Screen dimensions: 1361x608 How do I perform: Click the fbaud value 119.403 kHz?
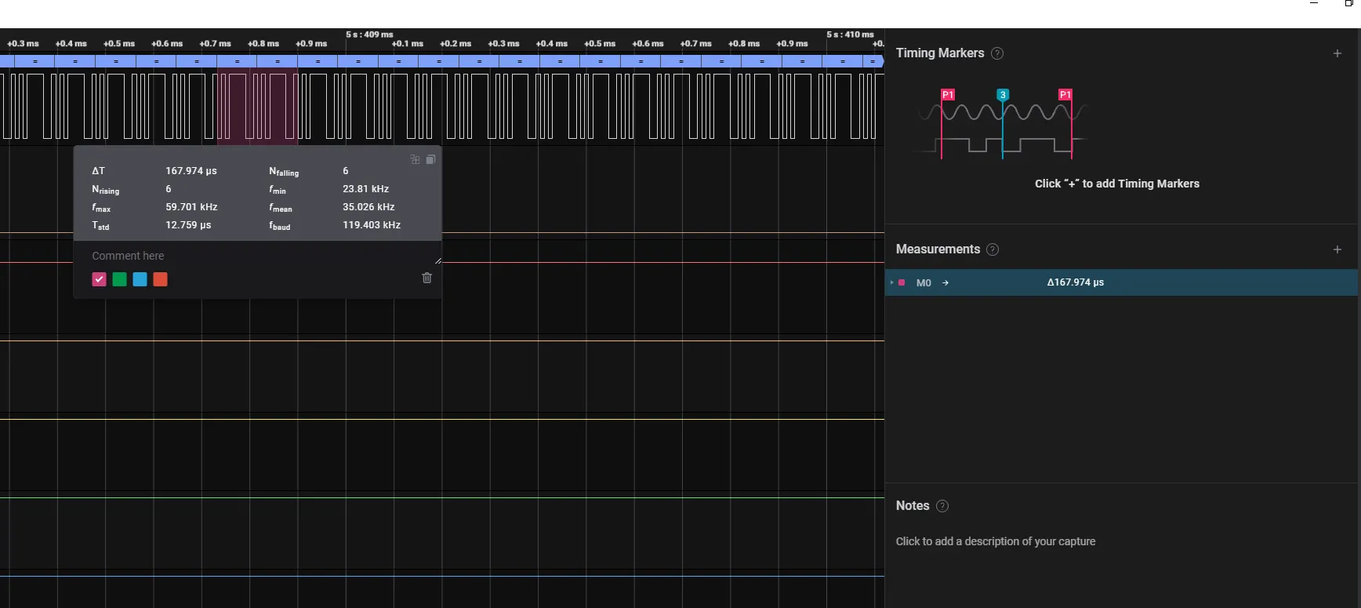(x=372, y=224)
